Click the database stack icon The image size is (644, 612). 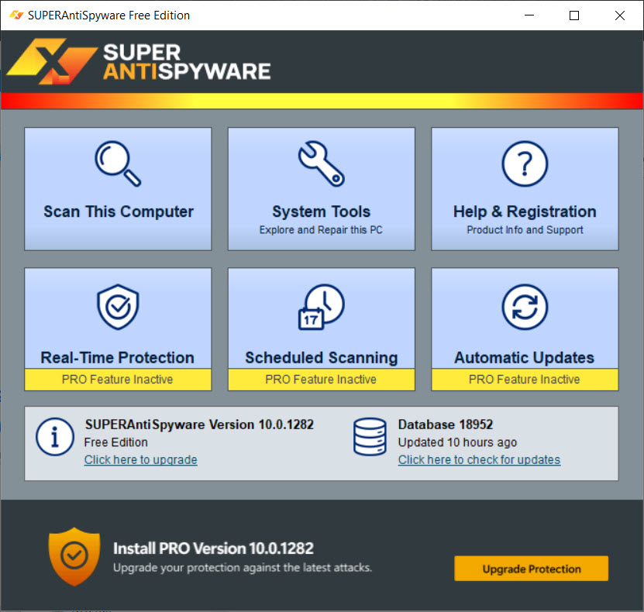(370, 437)
